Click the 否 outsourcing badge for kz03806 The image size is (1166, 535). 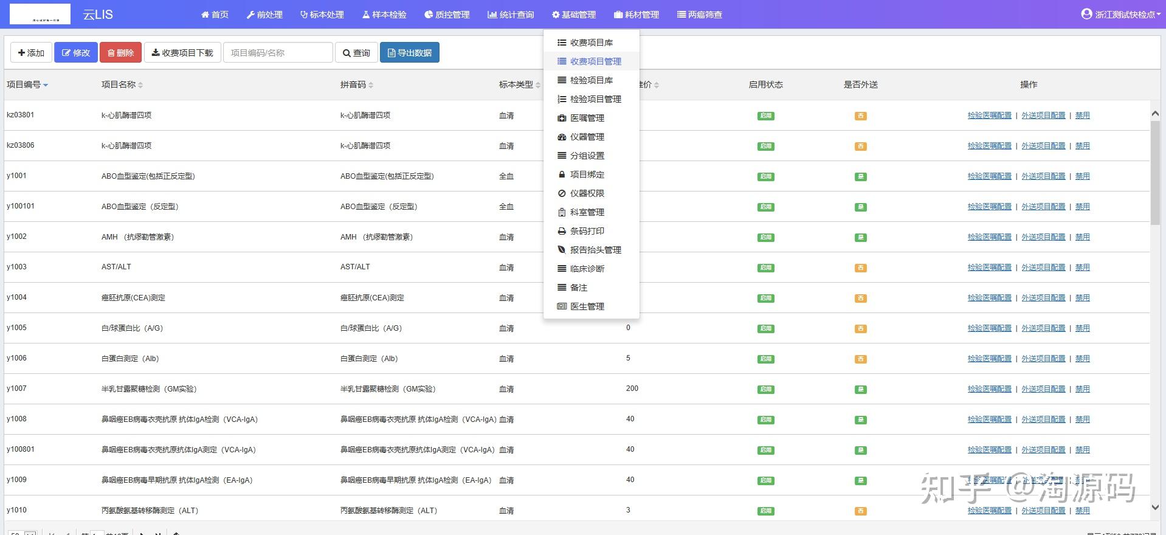(860, 146)
